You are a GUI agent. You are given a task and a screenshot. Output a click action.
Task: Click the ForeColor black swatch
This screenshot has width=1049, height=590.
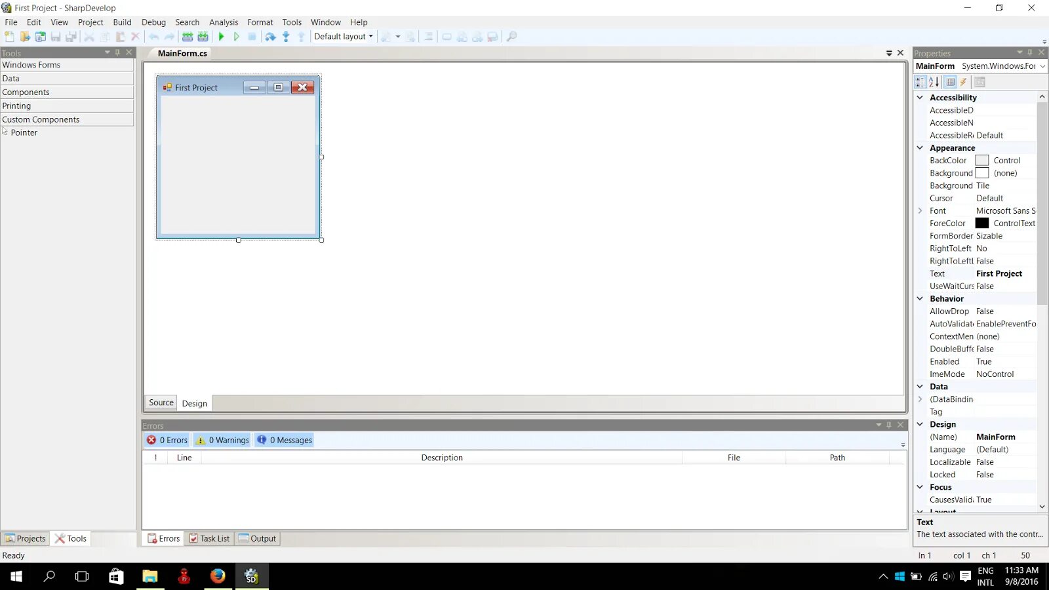pos(981,224)
